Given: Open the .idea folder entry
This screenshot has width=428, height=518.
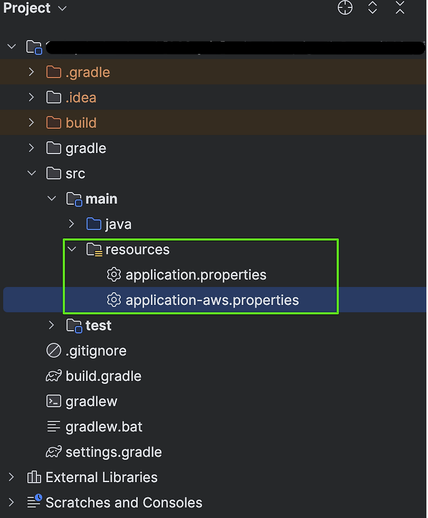Looking at the screenshot, I should point(81,97).
